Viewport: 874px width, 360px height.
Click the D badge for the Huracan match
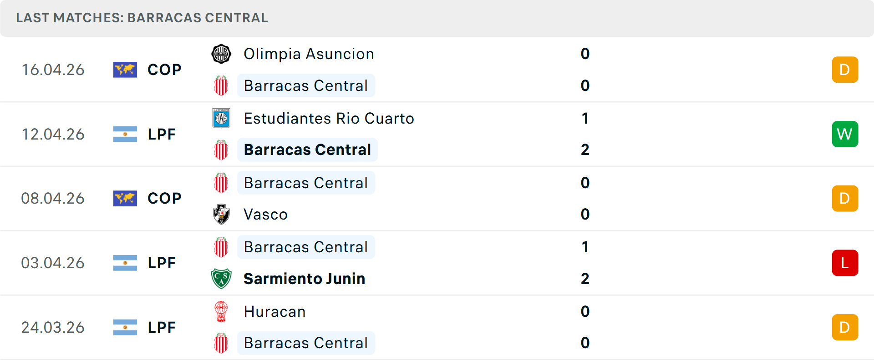pos(845,327)
